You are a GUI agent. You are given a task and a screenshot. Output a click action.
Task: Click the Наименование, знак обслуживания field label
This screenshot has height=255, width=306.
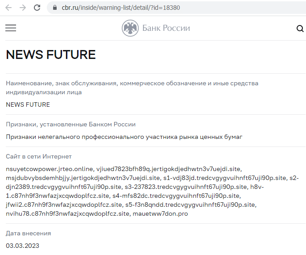[132, 88]
